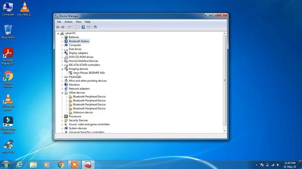Image resolution: width=302 pixels, height=169 pixels.
Task: Open the File menu
Action: [x=59, y=22]
